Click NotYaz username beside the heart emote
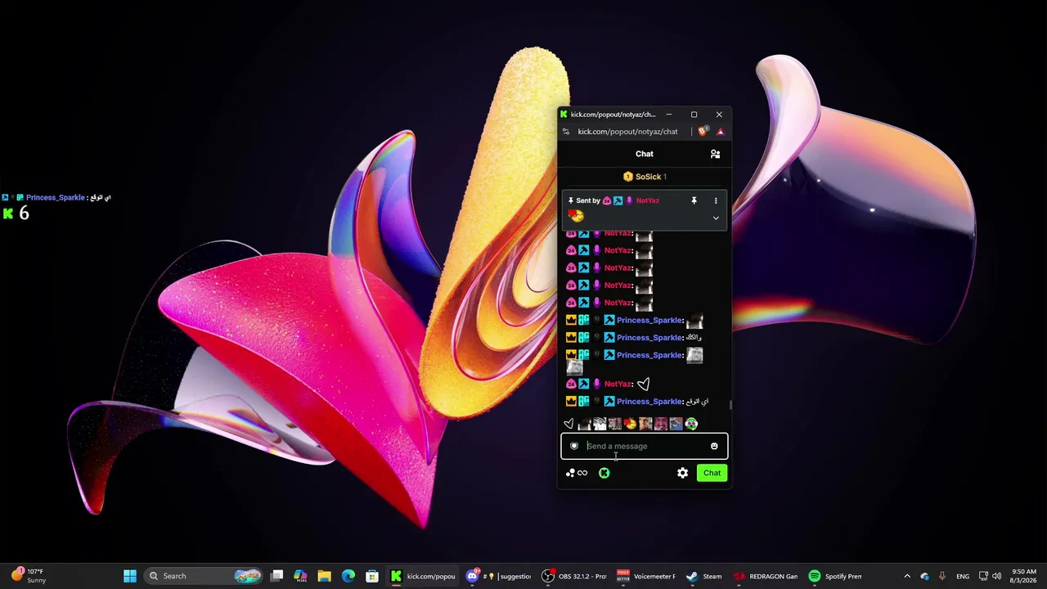This screenshot has width=1047, height=589. tap(618, 384)
